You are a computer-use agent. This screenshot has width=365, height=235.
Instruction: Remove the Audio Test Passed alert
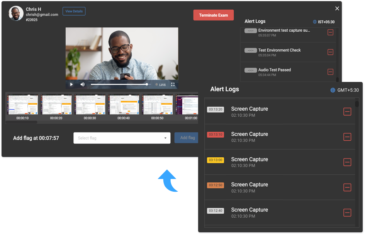(x=331, y=72)
